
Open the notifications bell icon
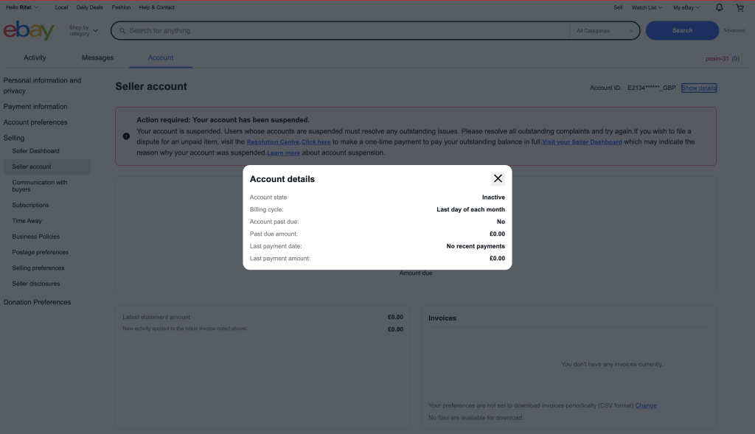[x=719, y=7]
